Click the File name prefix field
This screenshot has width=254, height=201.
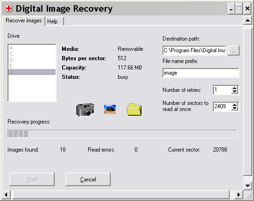pyautogui.click(x=201, y=73)
